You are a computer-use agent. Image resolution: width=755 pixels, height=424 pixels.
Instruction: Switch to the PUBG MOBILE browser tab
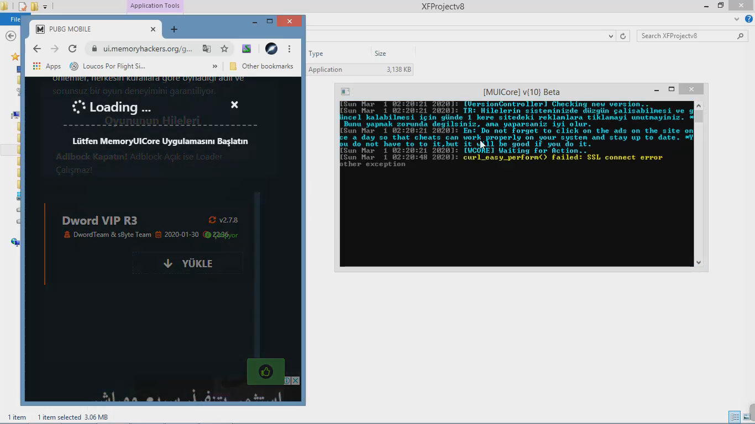(x=95, y=29)
